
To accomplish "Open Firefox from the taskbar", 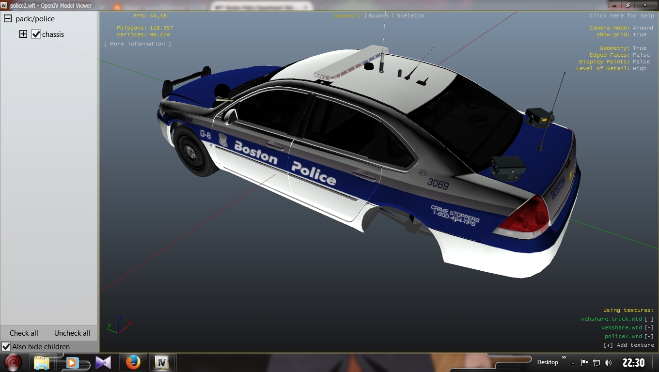I will pos(133,362).
